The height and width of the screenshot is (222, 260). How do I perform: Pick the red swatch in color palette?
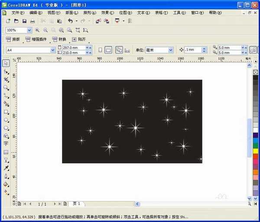(x=256, y=156)
